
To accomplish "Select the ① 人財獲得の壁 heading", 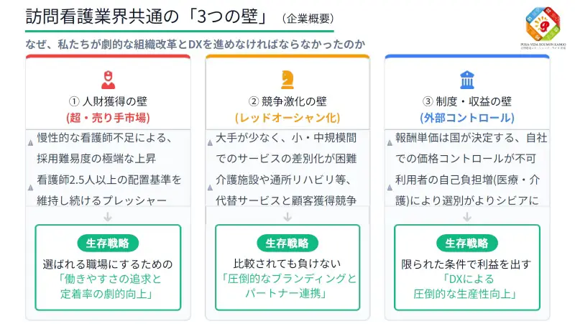I will tap(109, 101).
